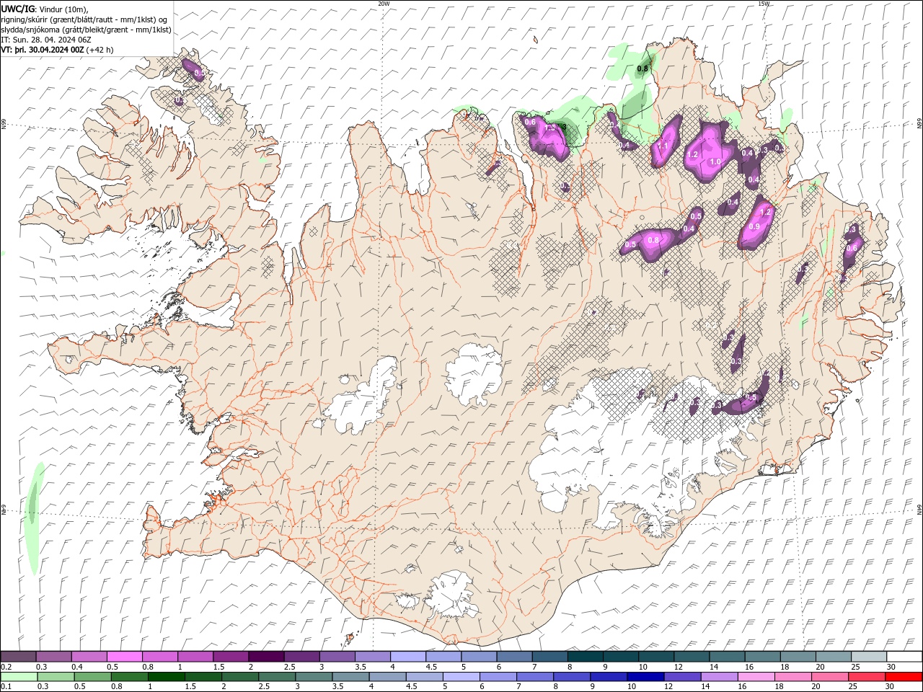Pick the bright red 30 mm rain swatch
The image size is (923, 692).
coord(904,677)
